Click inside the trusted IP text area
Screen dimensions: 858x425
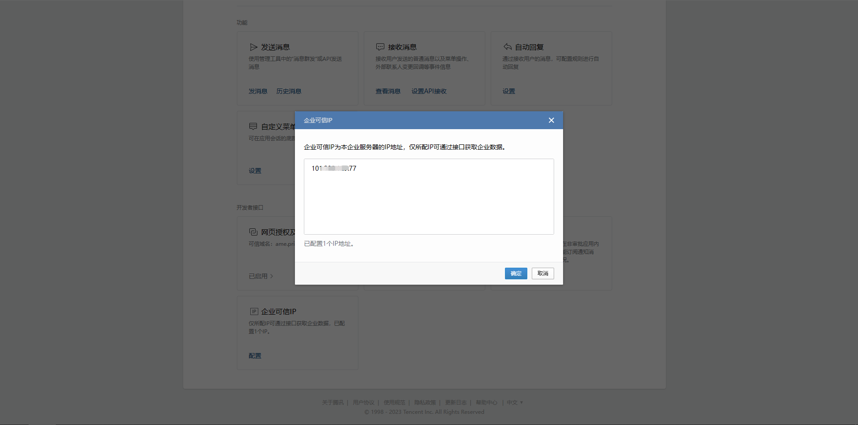[x=429, y=201]
